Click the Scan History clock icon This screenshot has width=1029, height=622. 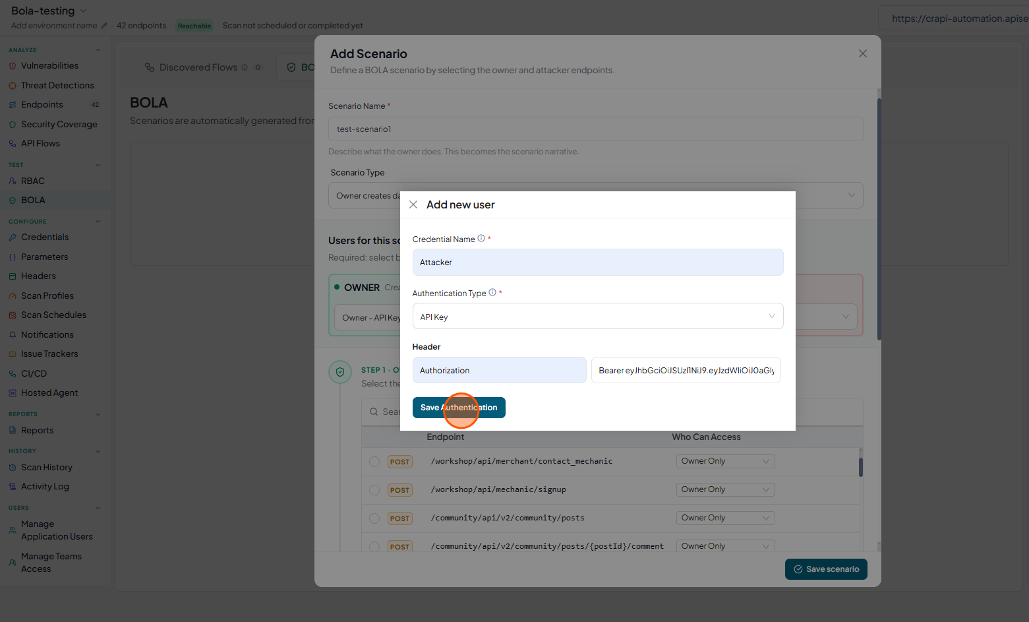[x=13, y=468]
